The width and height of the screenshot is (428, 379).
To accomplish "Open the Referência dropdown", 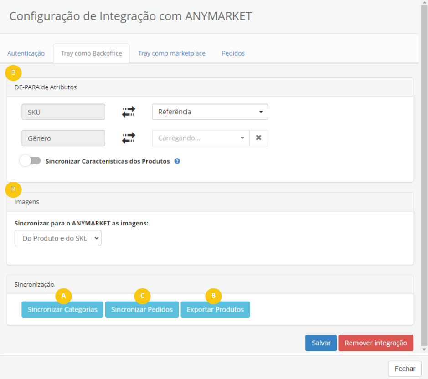I will pyautogui.click(x=210, y=112).
